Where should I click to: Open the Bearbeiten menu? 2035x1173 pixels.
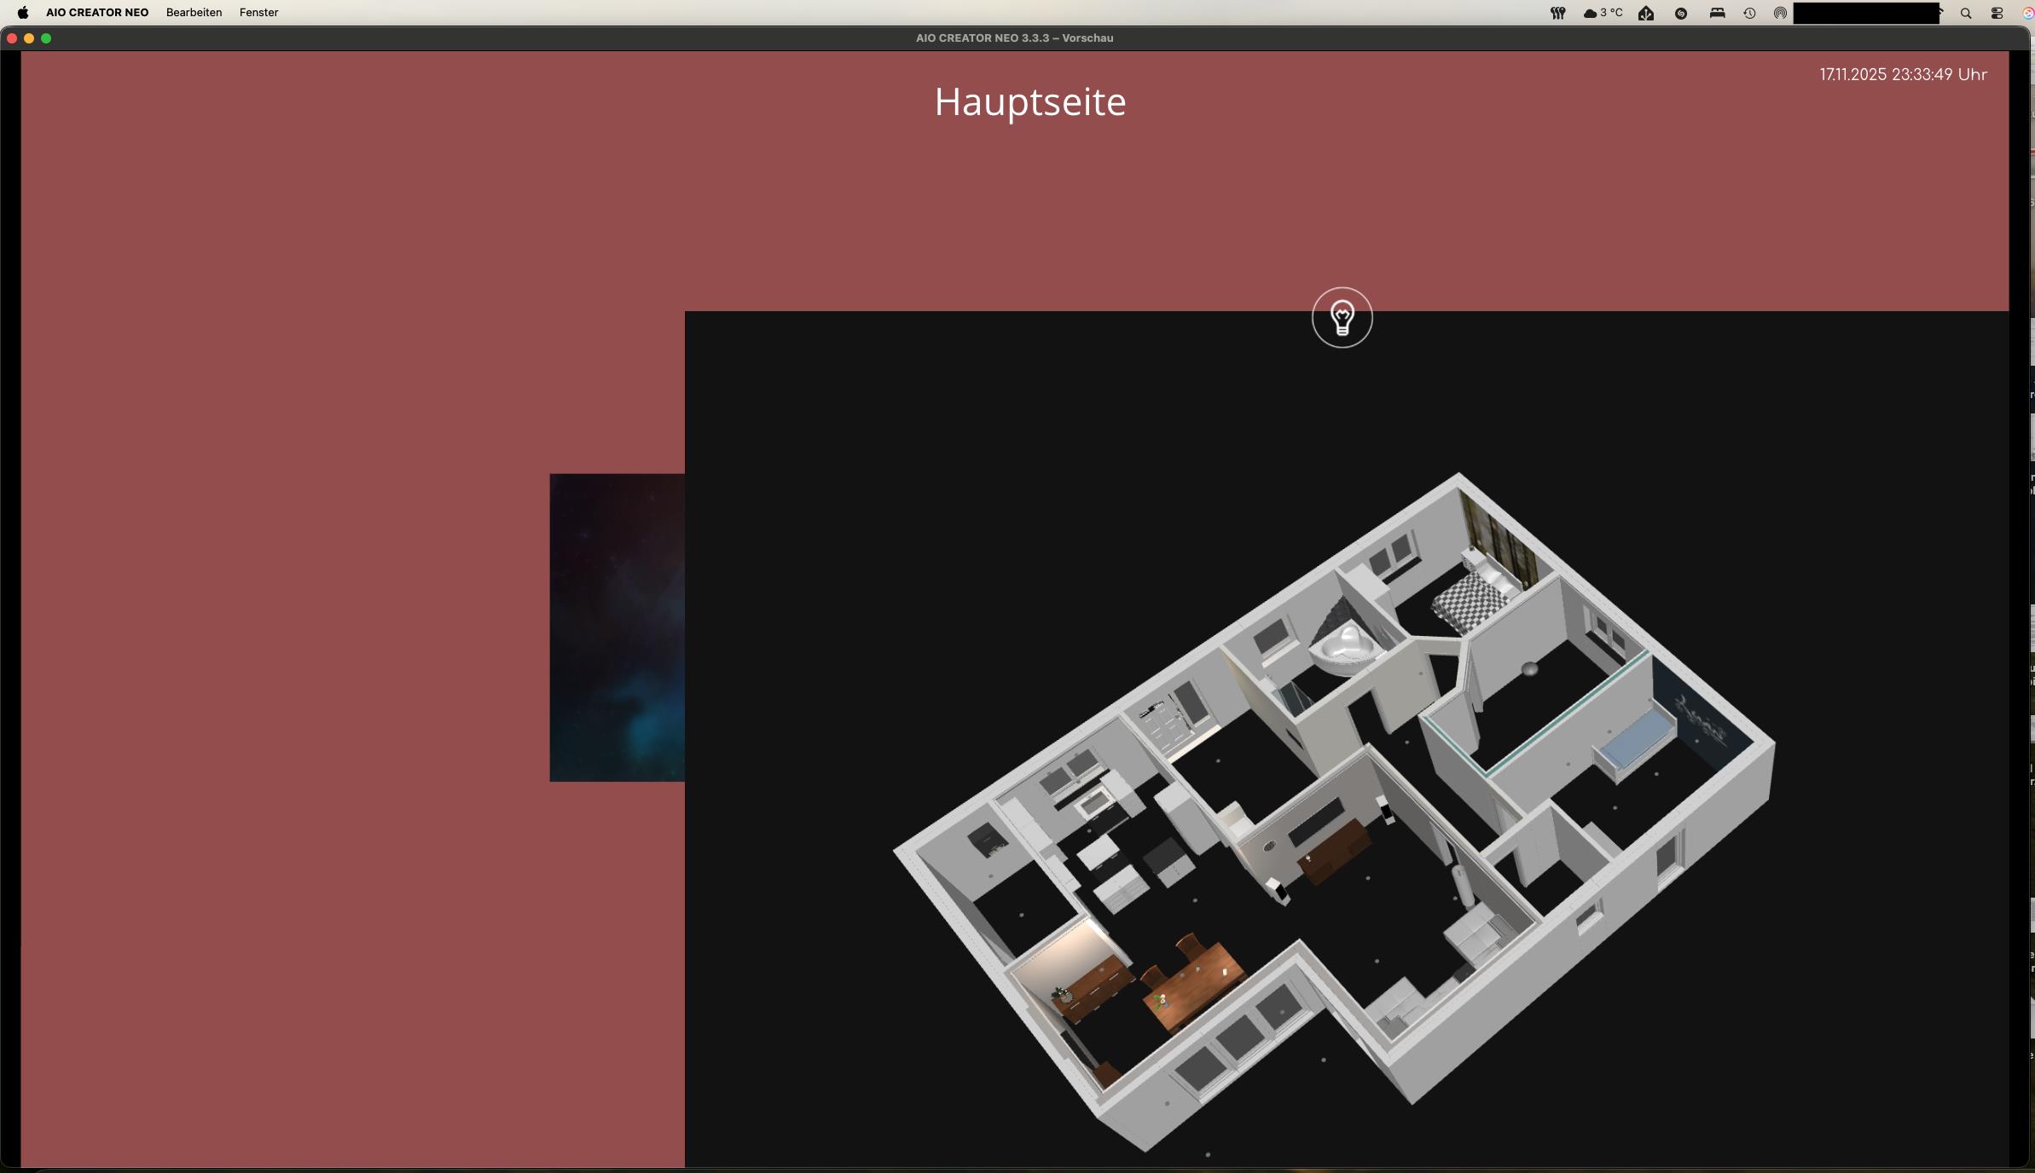click(194, 13)
